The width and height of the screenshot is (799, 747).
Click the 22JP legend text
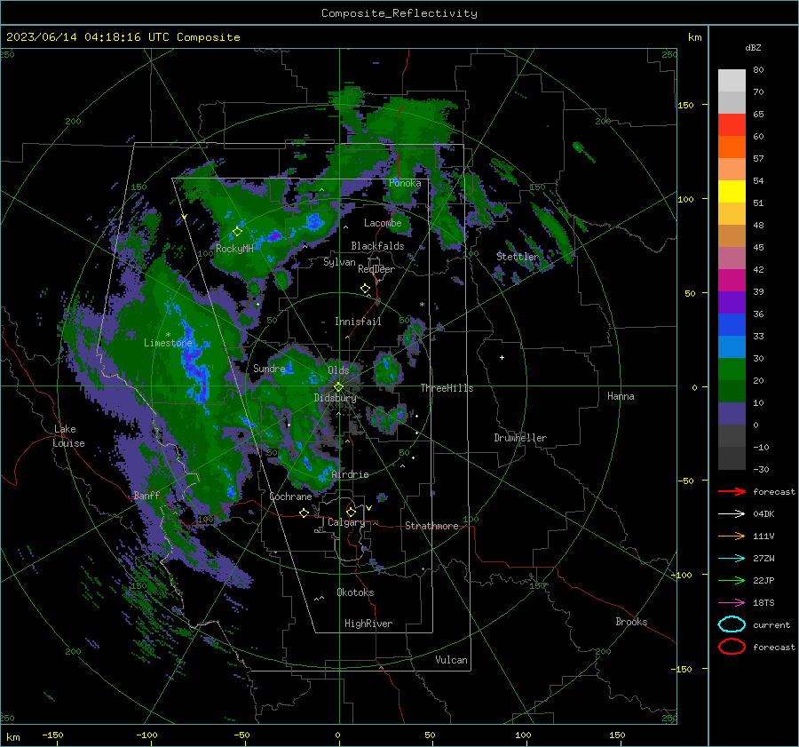point(763,580)
